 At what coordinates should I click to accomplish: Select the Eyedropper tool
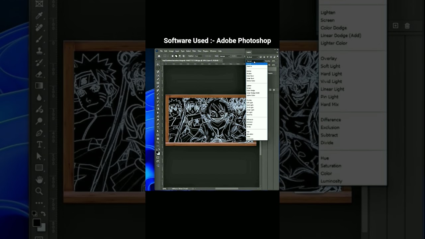pos(158,86)
